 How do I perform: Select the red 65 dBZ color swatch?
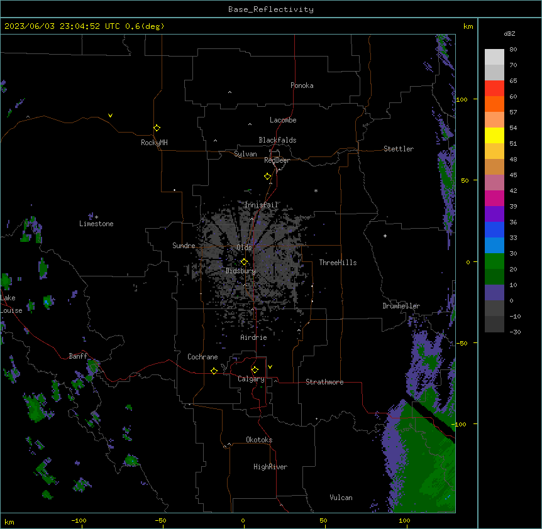tap(494, 88)
